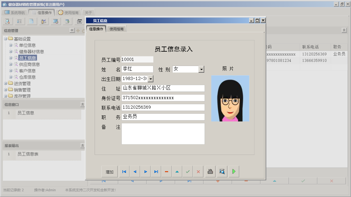Expand the 单位信息 tree node
The image size is (351, 197).
coord(11,45)
